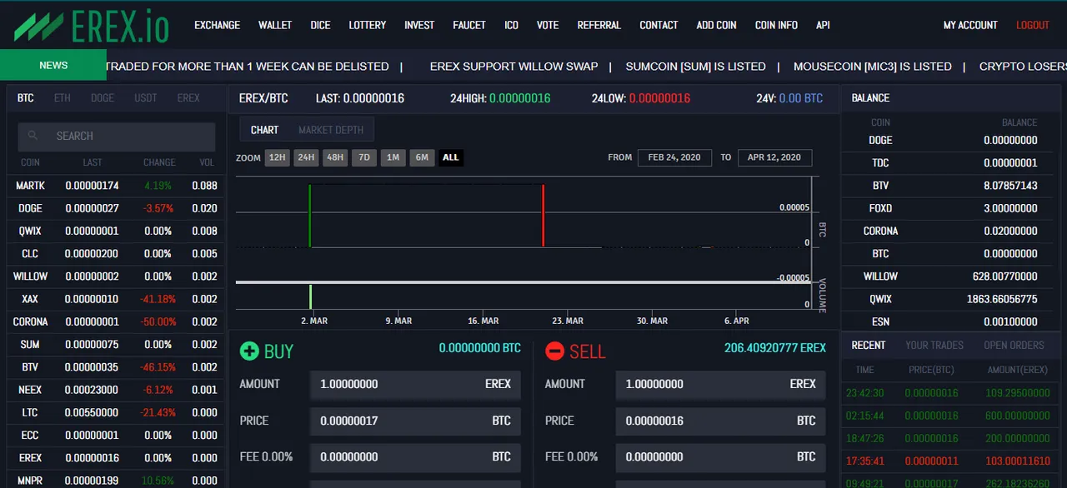
Task: Sort the coin list by VOL column
Action: pos(207,162)
